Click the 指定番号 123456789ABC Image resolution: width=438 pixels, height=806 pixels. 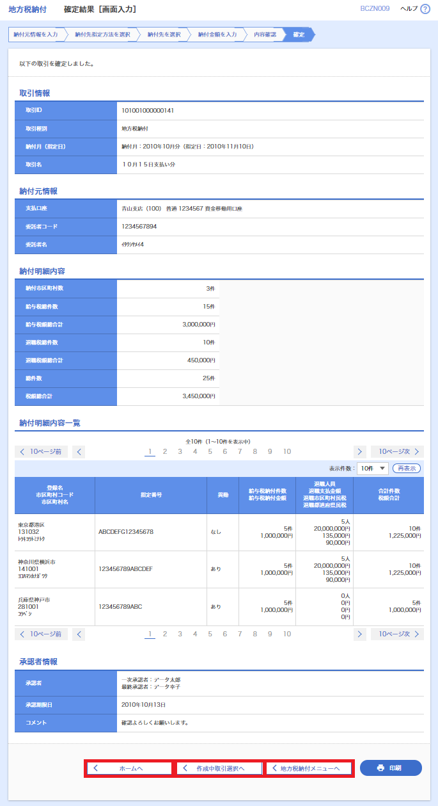[120, 606]
